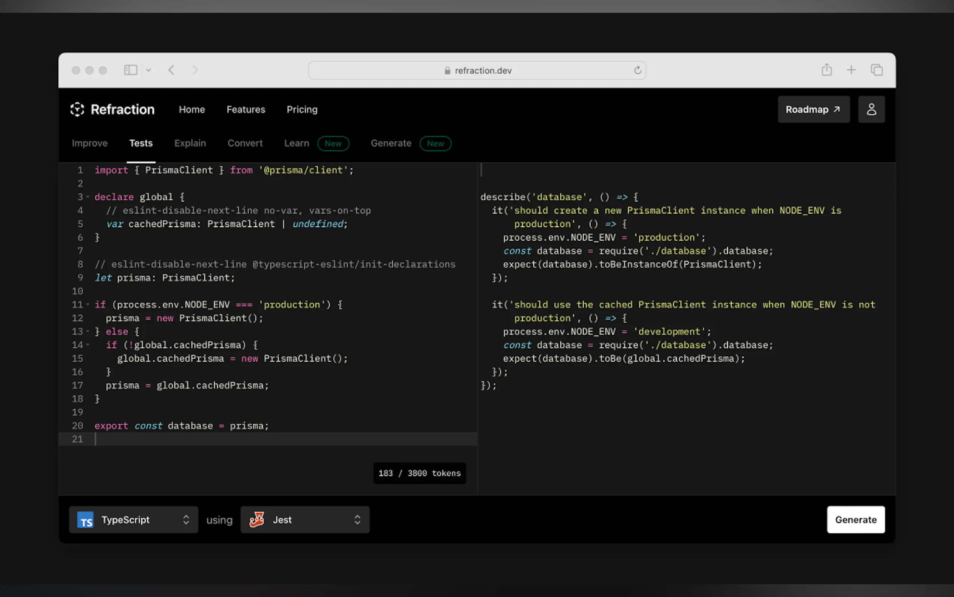Collapse the code fold at line 11
The image size is (954, 597).
click(88, 305)
